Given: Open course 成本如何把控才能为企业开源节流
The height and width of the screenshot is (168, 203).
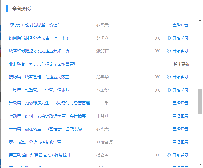Looking at the screenshot, I should point(39,51).
